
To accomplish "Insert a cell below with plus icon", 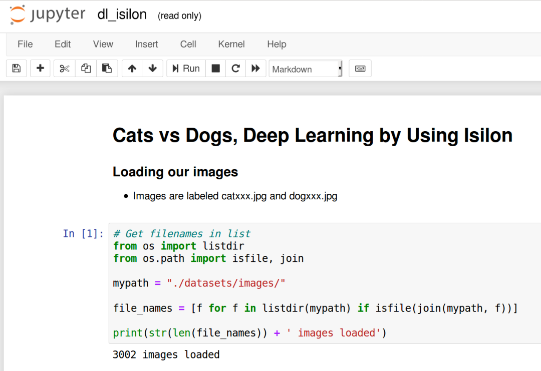I will tap(40, 68).
